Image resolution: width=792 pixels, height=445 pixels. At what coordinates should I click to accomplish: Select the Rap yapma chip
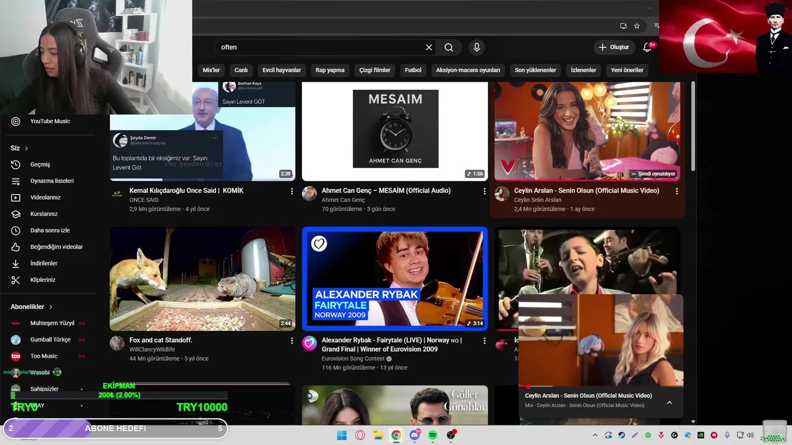[330, 70]
